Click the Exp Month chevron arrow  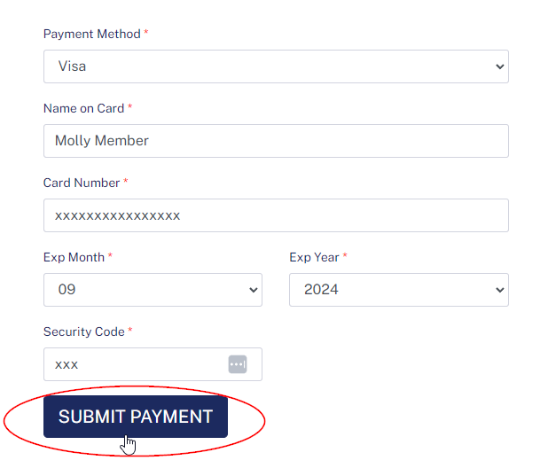(x=254, y=290)
